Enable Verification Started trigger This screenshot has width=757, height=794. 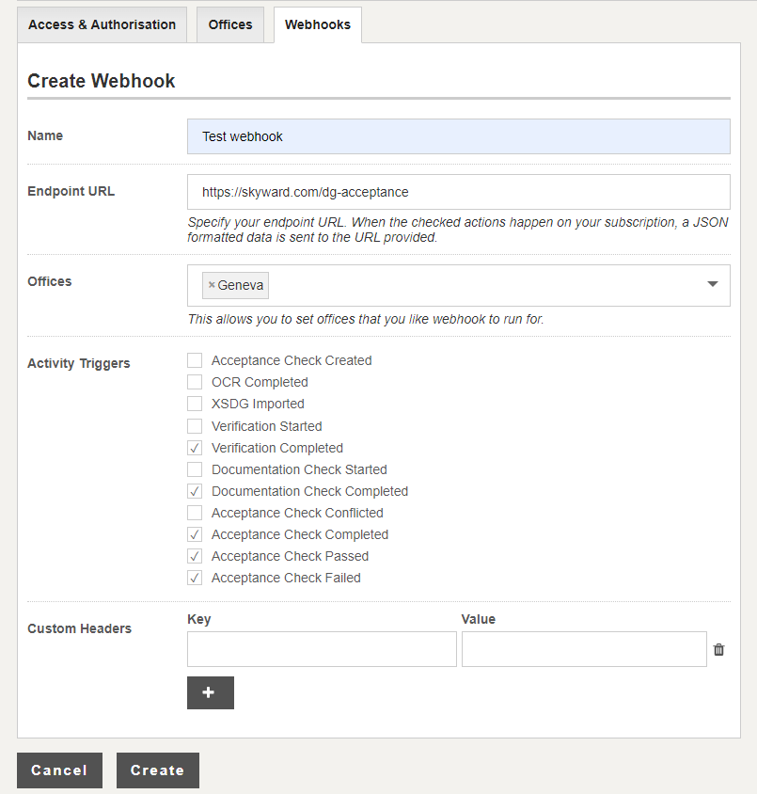195,426
